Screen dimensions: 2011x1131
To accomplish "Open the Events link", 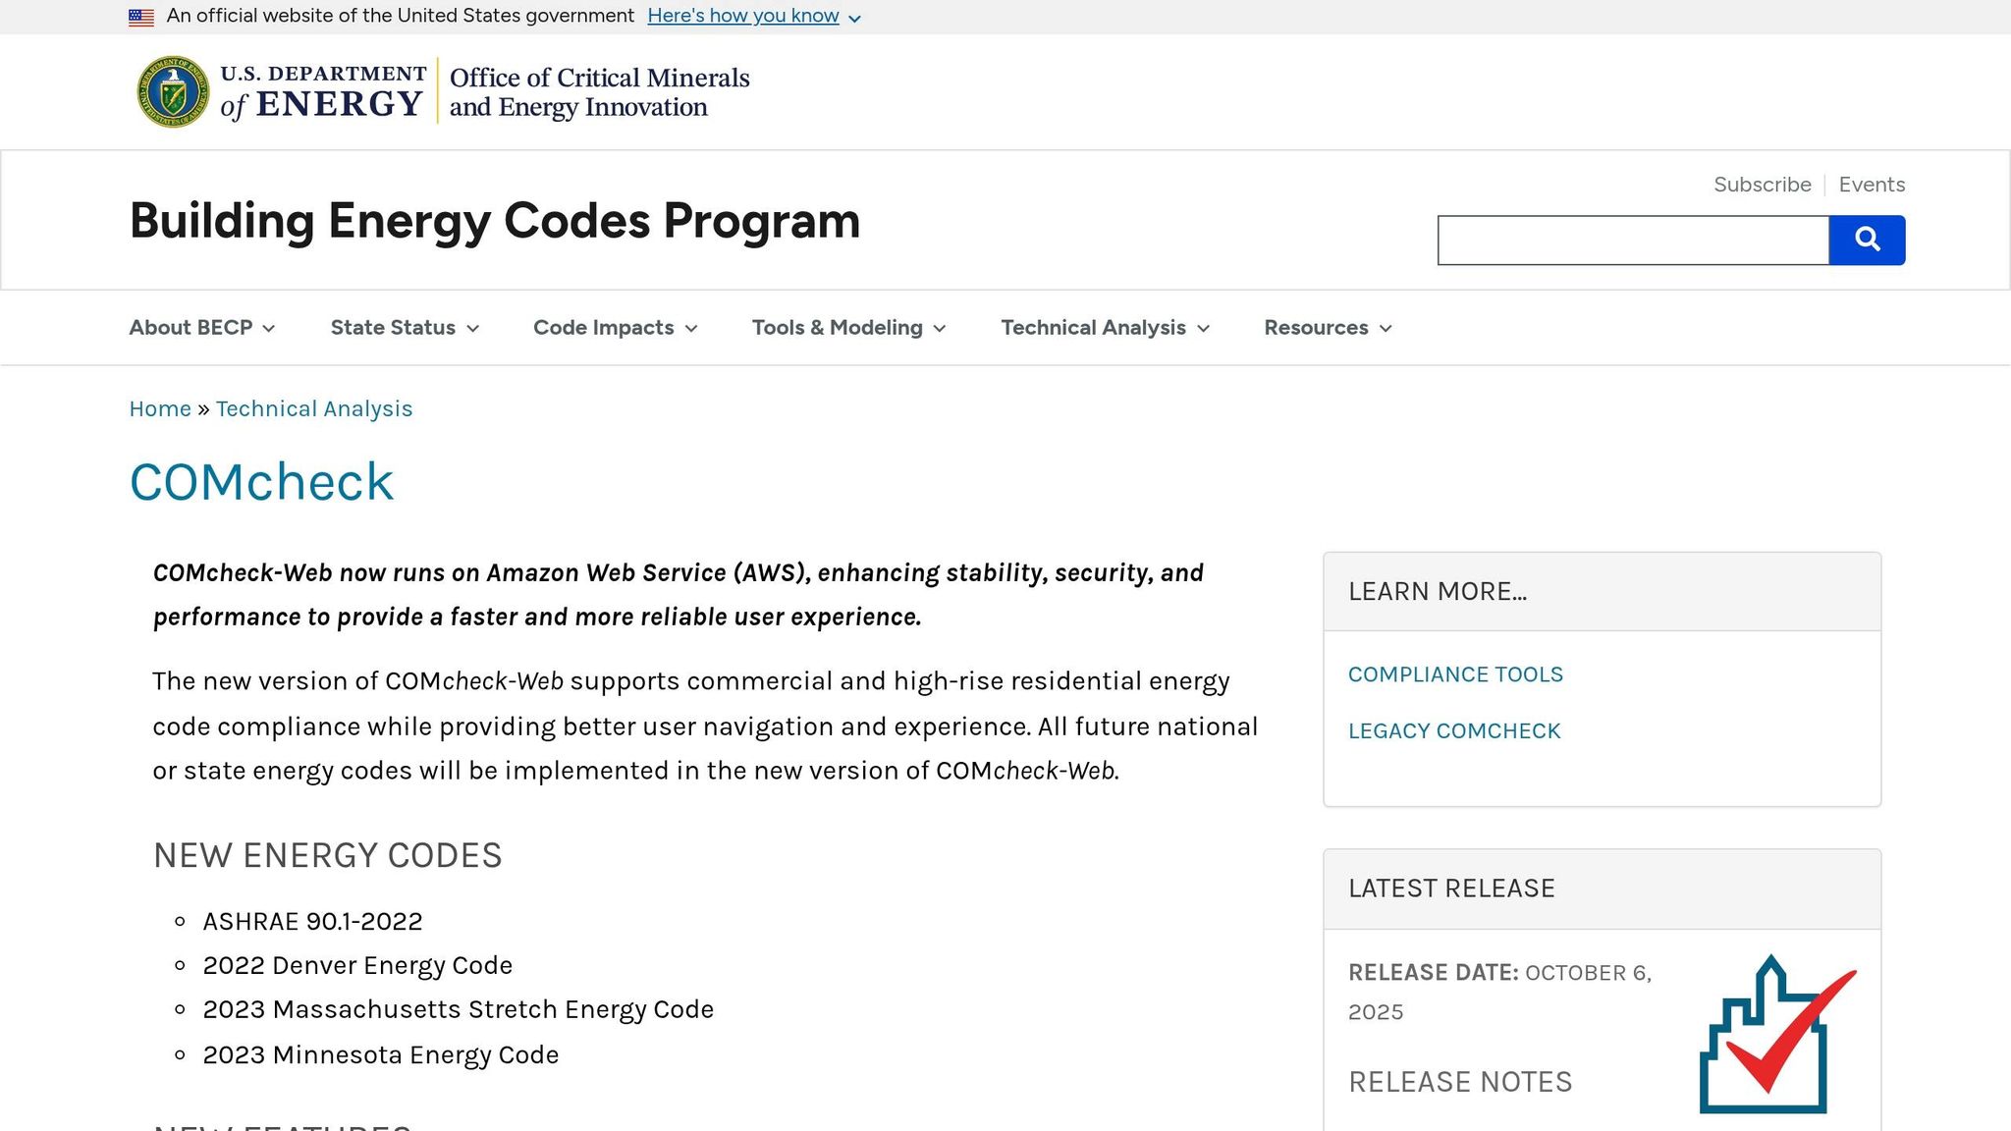I will point(1872,185).
